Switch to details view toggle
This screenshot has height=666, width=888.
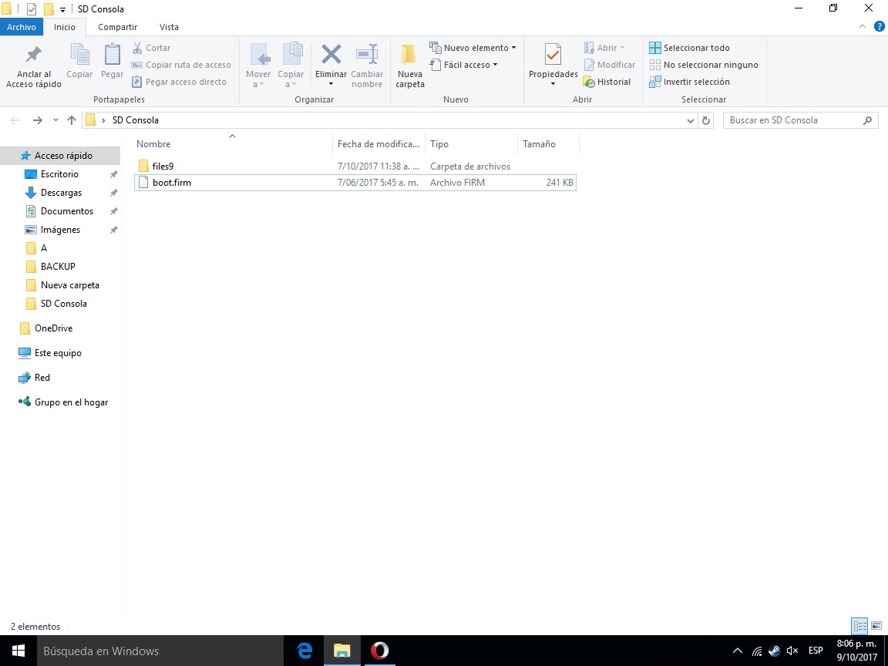click(x=859, y=626)
